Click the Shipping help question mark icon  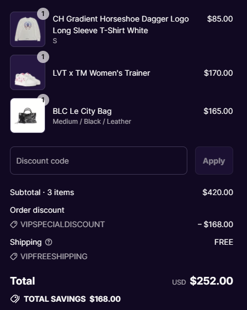49,242
